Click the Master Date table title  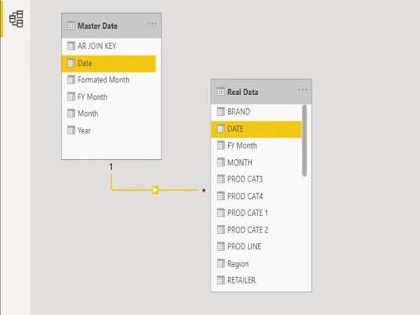97,26
